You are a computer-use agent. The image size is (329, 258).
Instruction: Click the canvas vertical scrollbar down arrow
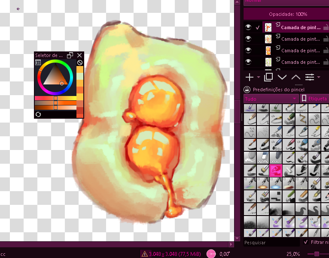click(x=237, y=238)
